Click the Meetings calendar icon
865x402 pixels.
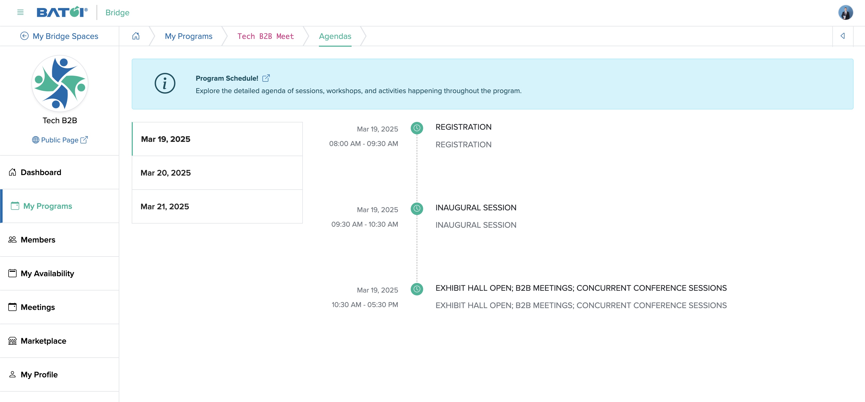[12, 307]
